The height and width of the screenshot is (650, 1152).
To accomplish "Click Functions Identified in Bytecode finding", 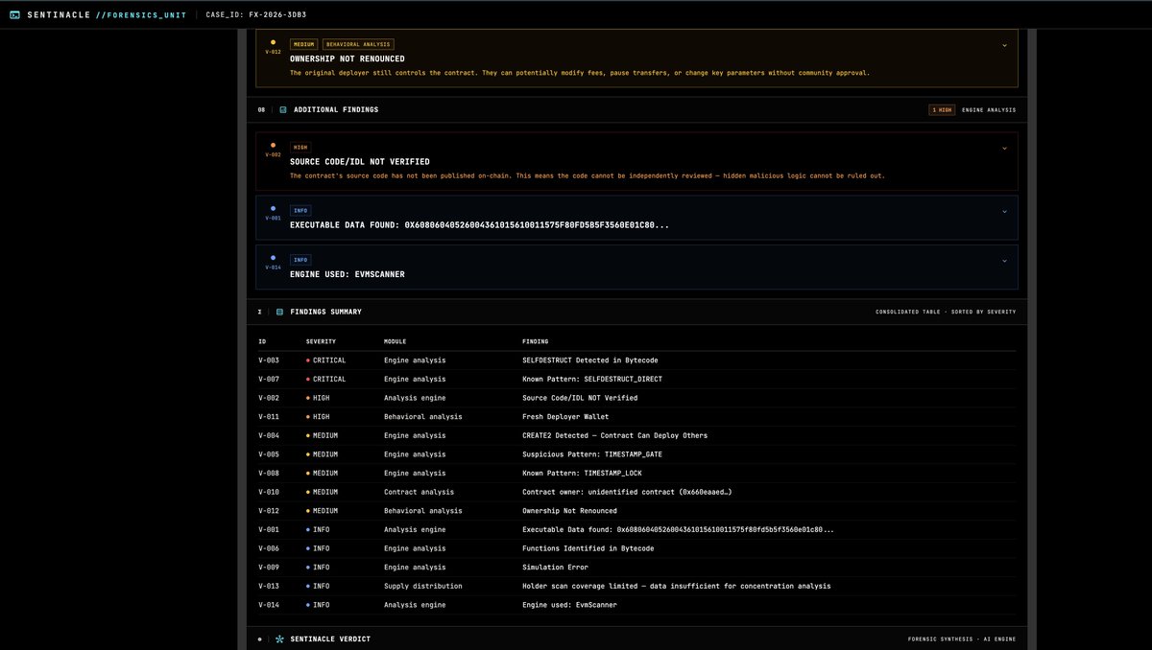I will coord(588,548).
